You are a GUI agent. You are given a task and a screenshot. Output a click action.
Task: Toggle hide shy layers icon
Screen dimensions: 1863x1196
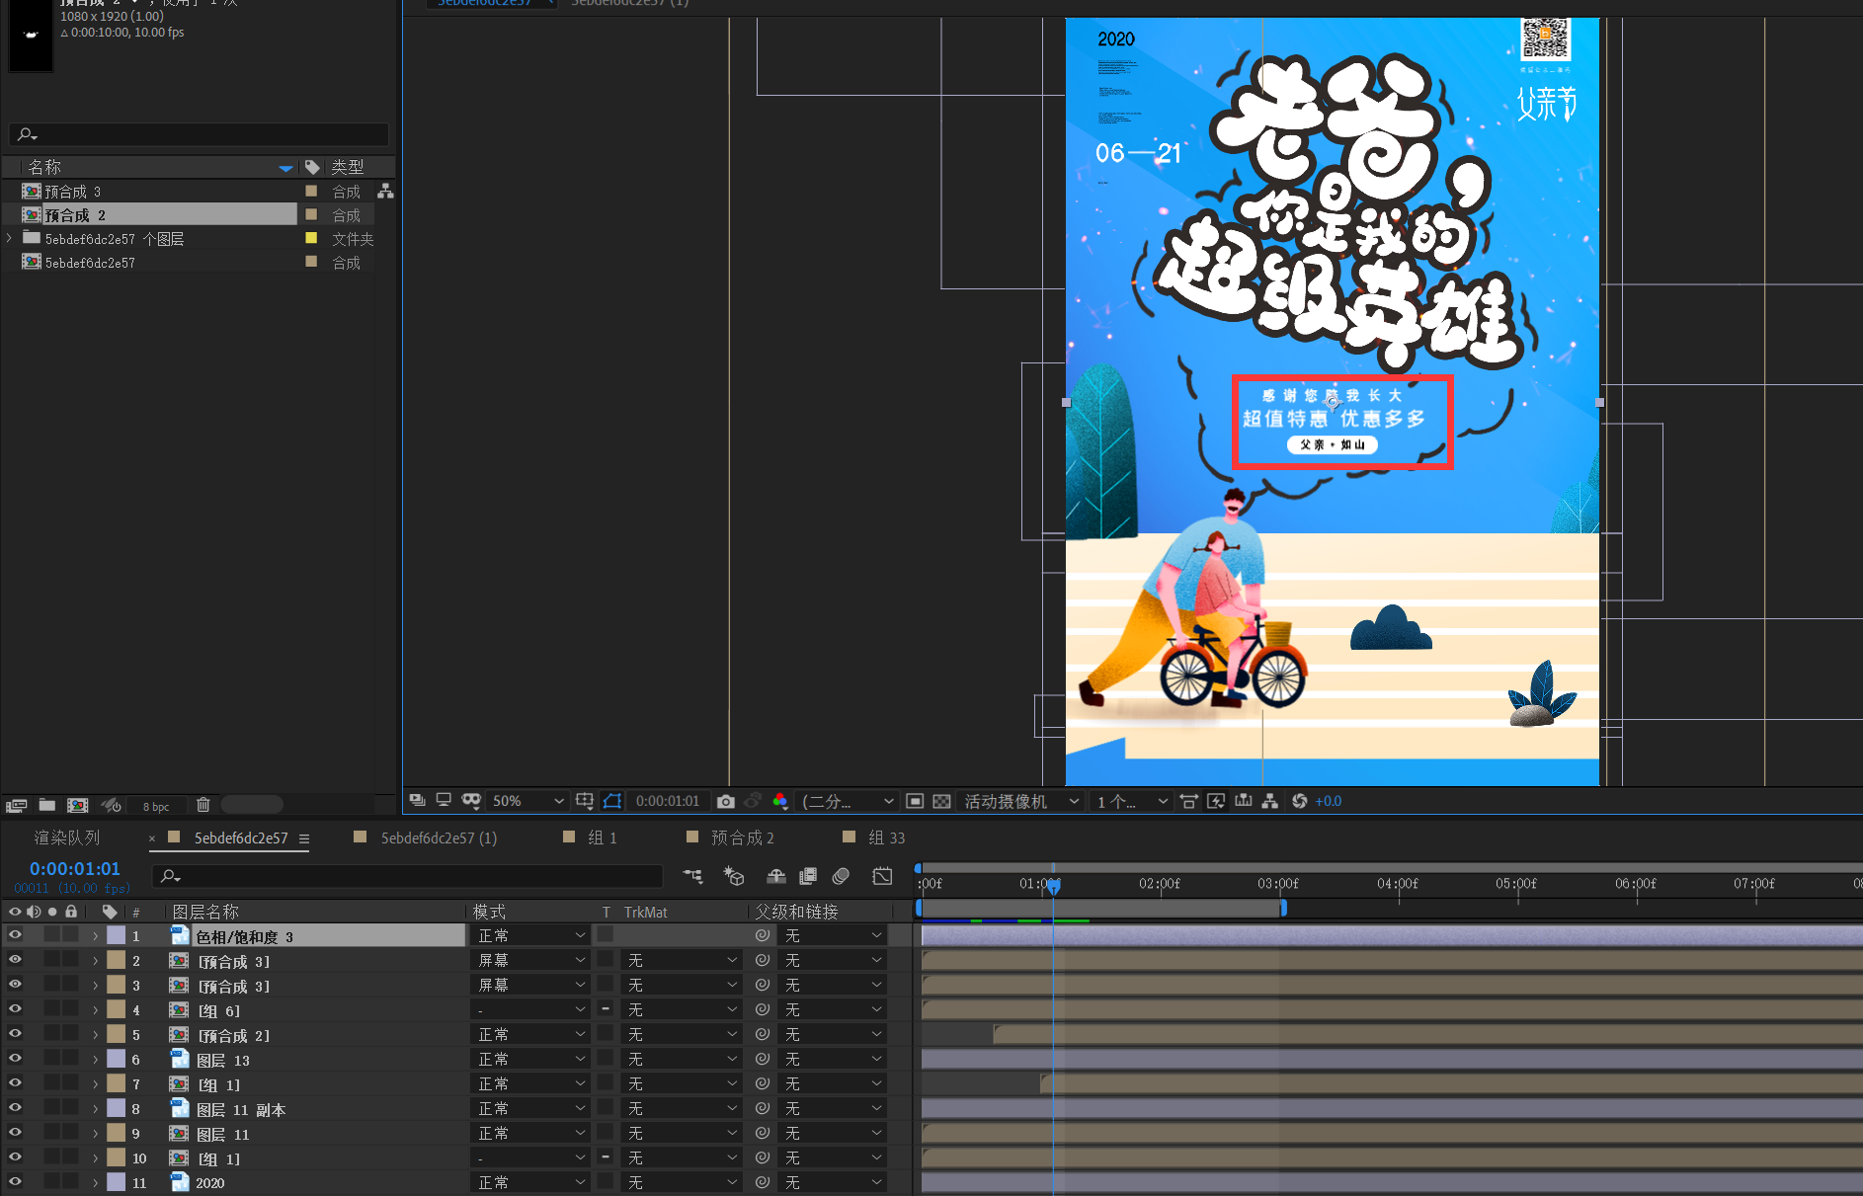pos(776,876)
